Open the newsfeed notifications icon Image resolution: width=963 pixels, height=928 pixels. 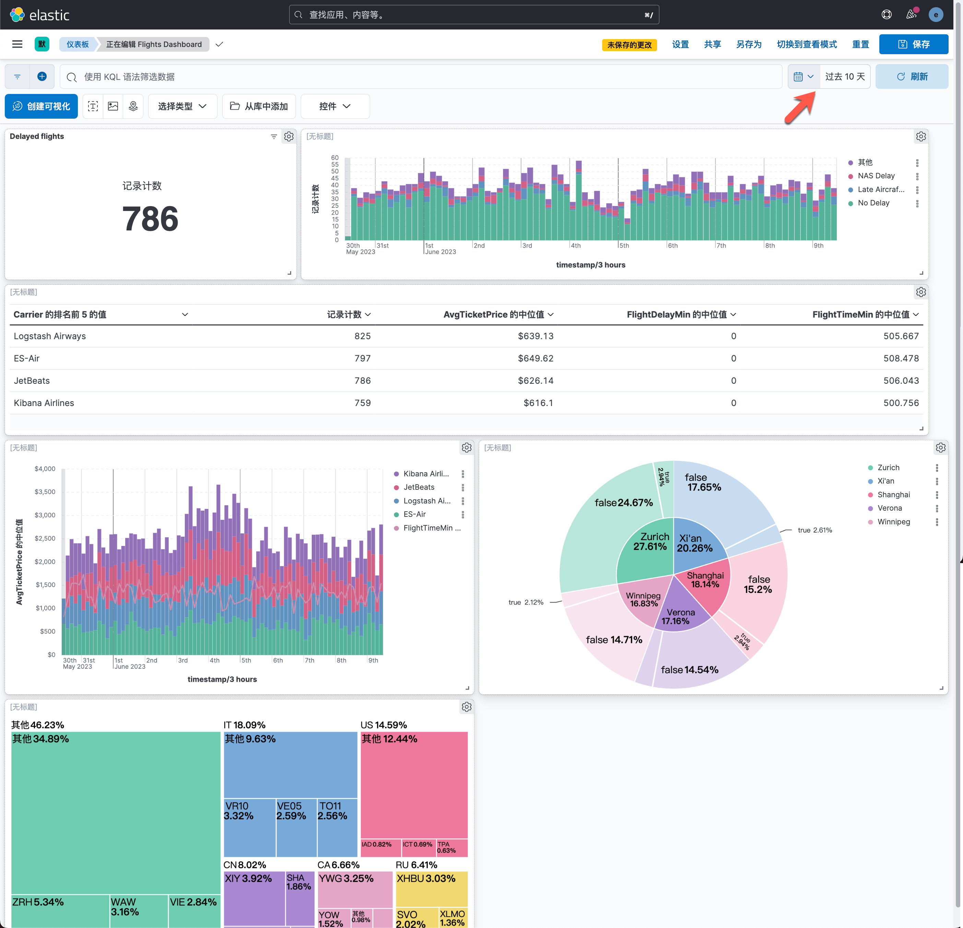[x=911, y=15]
